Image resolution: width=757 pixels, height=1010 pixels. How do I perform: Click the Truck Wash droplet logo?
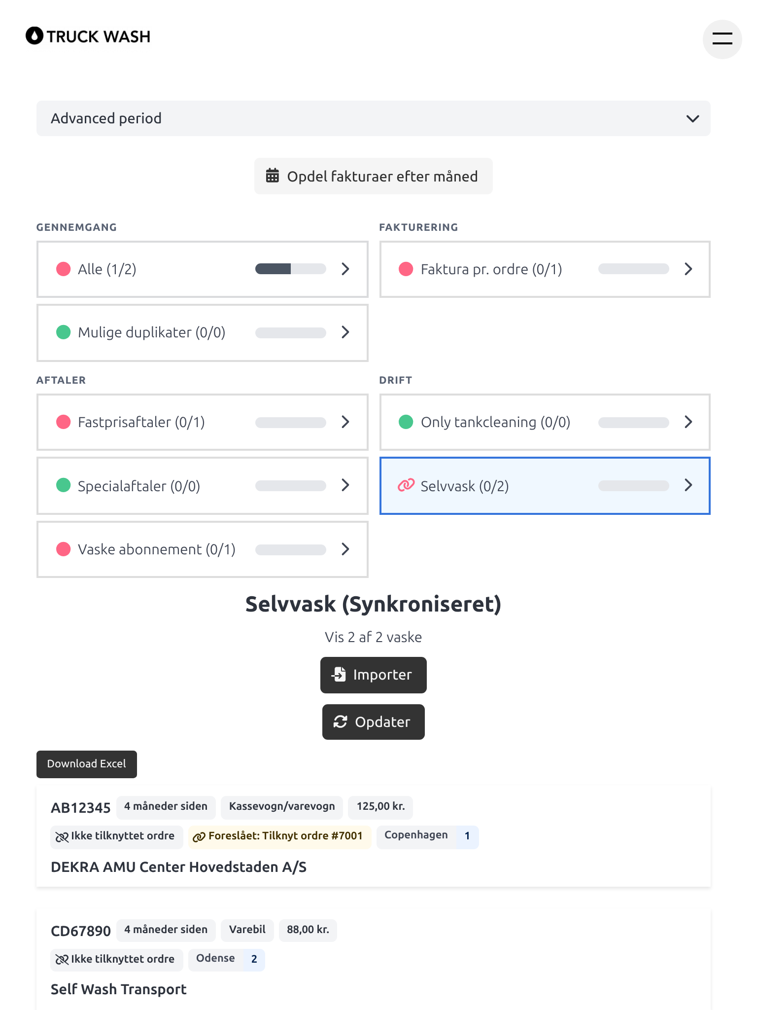[x=34, y=36]
